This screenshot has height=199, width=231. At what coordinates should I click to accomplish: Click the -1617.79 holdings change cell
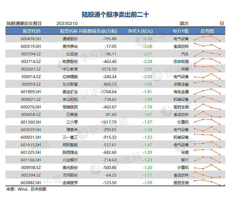point(108,122)
